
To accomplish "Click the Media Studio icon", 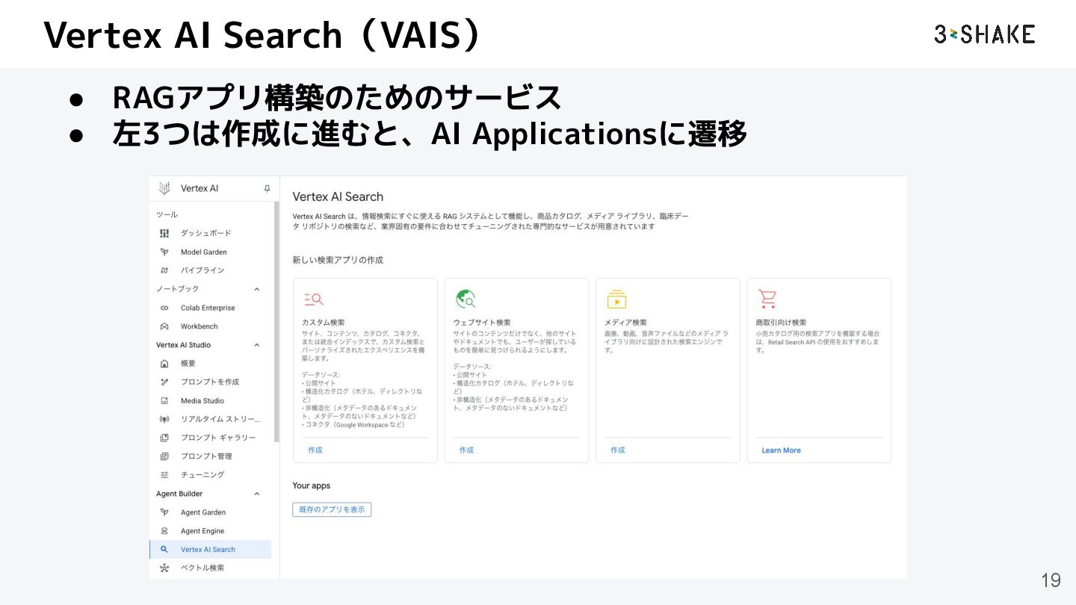I will pyautogui.click(x=164, y=401).
